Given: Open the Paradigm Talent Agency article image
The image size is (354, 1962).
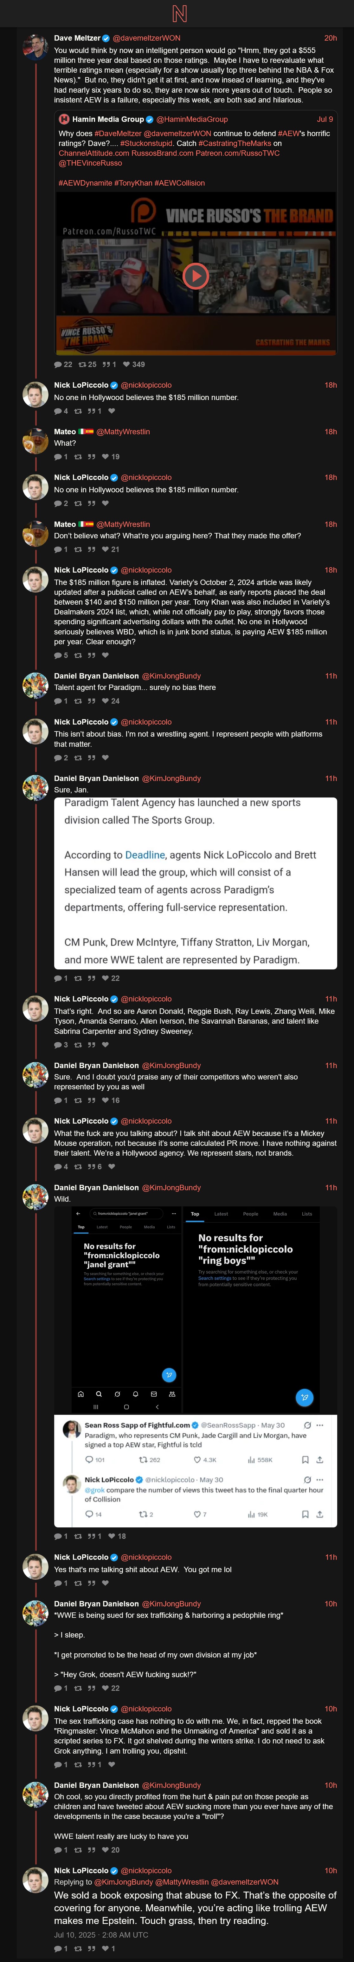Looking at the screenshot, I should point(196,882).
